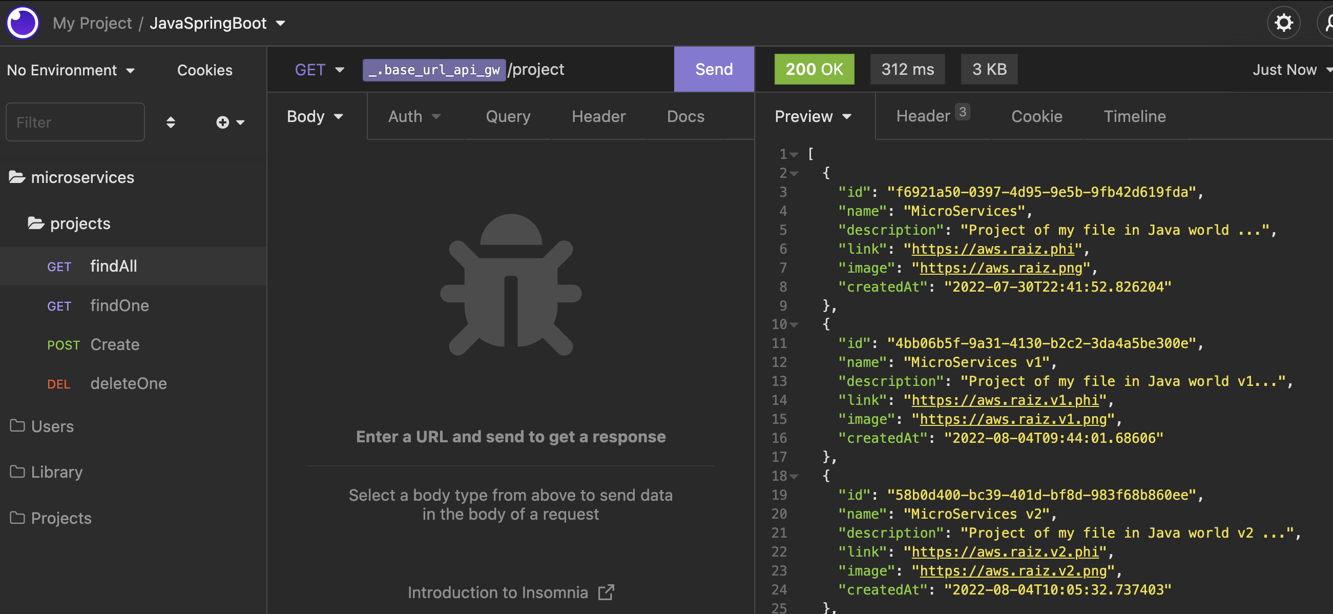Viewport: 1333px width, 614px height.
Task: Switch to the Docs tab
Action: [x=685, y=116]
